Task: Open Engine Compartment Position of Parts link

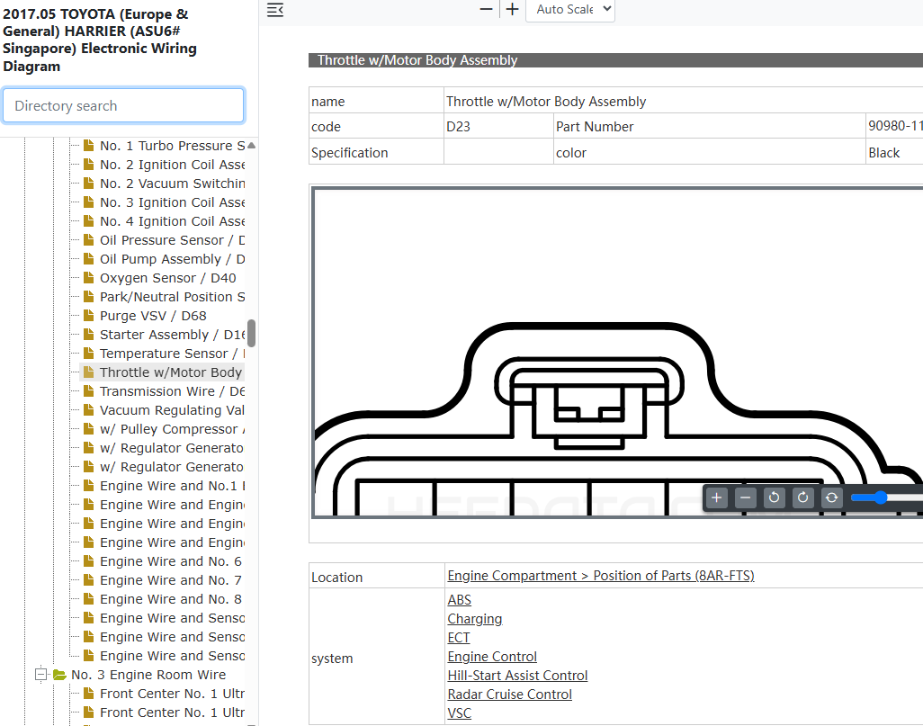Action: (600, 575)
